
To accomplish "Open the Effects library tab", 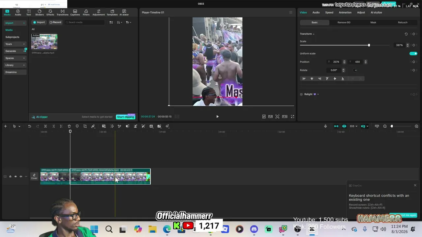I will click(x=50, y=13).
